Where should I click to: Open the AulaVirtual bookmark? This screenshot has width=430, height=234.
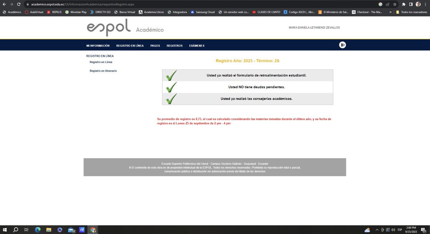tap(34, 12)
